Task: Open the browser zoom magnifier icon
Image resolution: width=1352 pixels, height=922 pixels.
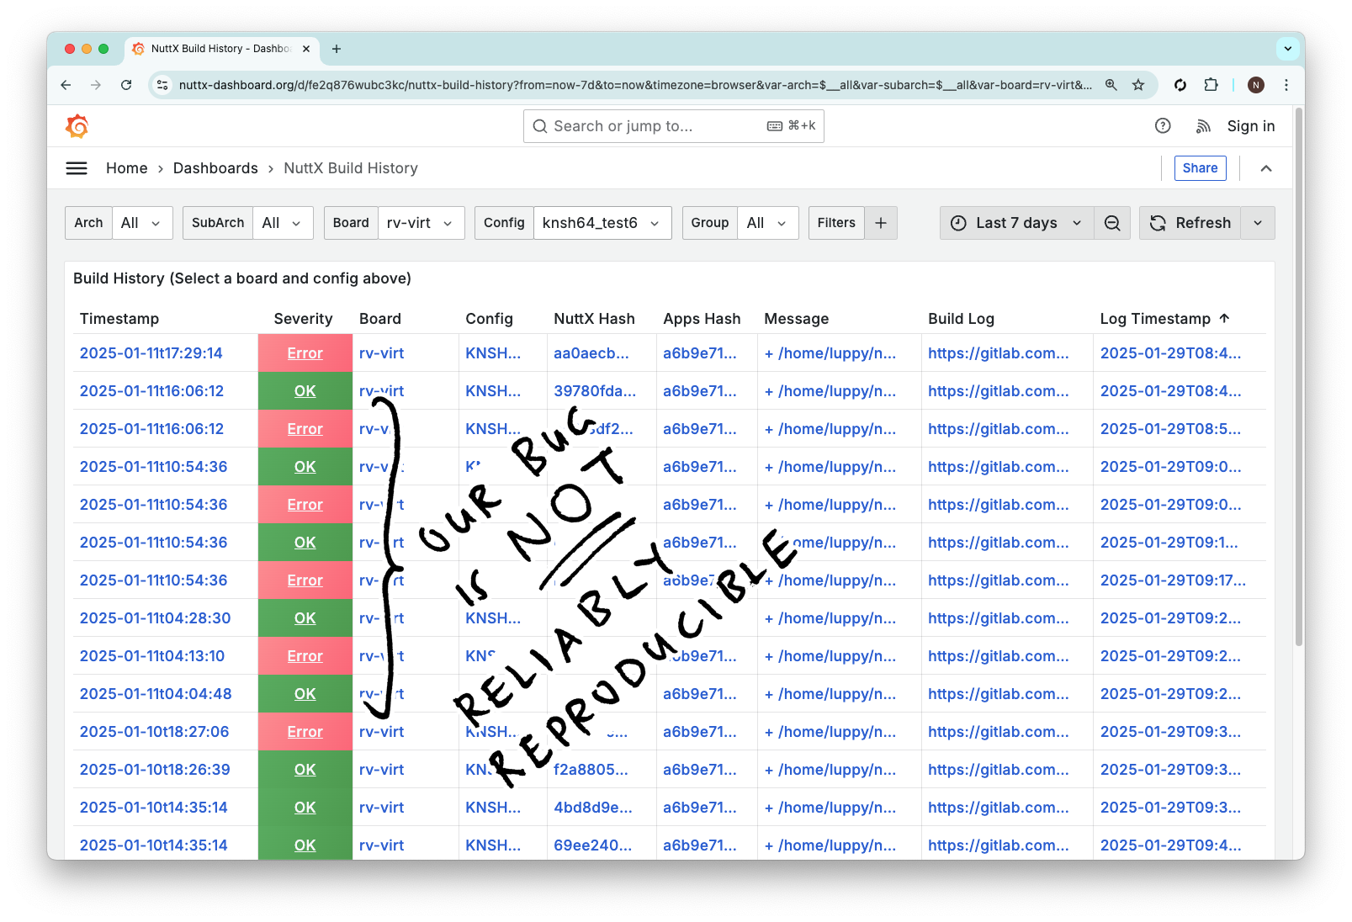Action: pyautogui.click(x=1111, y=85)
